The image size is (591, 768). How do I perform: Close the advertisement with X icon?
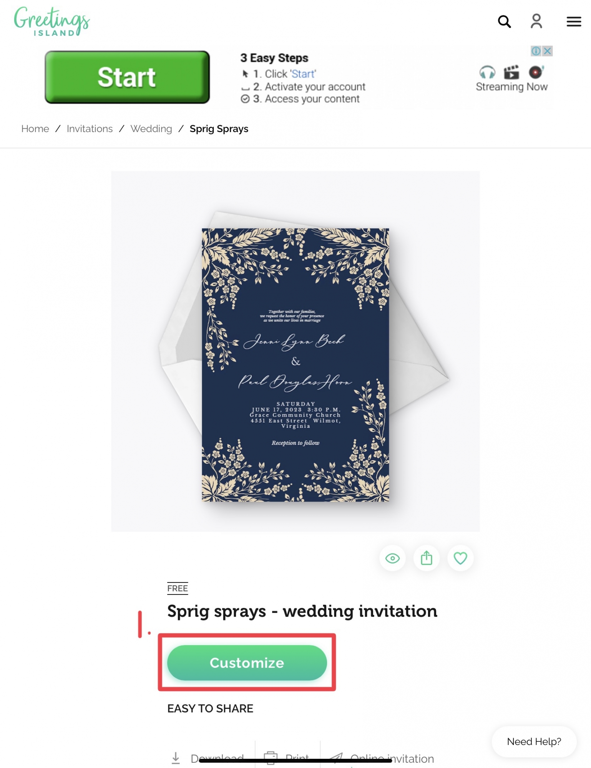click(547, 51)
